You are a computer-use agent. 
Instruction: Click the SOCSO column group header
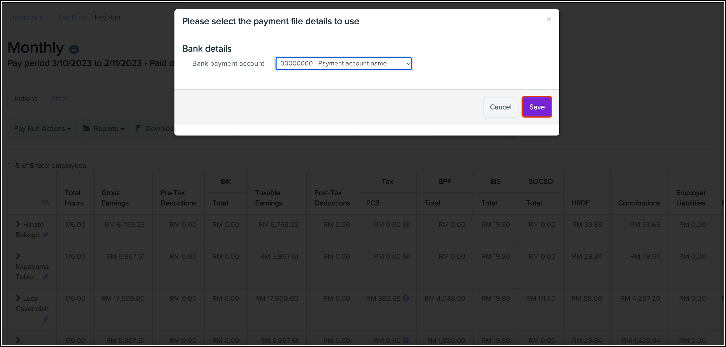coord(541,181)
